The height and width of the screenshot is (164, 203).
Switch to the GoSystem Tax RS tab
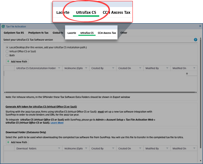pyautogui.click(x=14, y=33)
